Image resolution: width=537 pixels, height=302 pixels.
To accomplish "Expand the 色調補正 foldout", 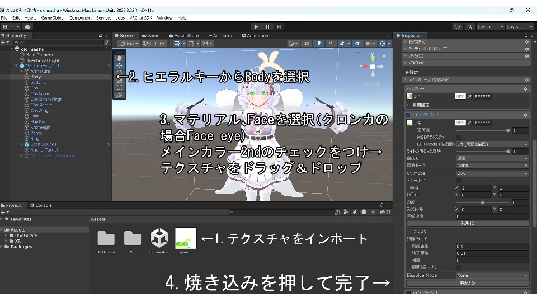I will point(408,105).
